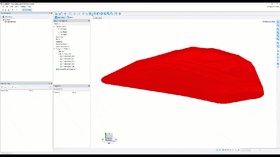280x157 pixels.
Task: Toggle the SurfaceMesh_04 visibility checkbox
Action: click(x=61, y=67)
